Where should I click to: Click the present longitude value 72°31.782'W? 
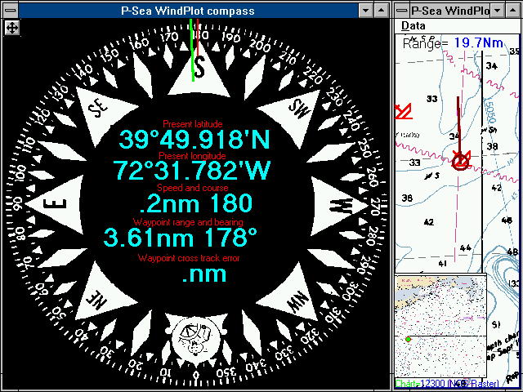(191, 171)
